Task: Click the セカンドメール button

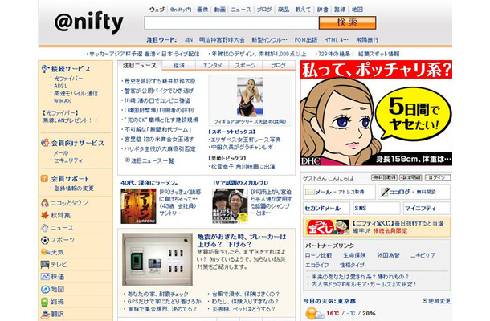Action: (x=326, y=209)
